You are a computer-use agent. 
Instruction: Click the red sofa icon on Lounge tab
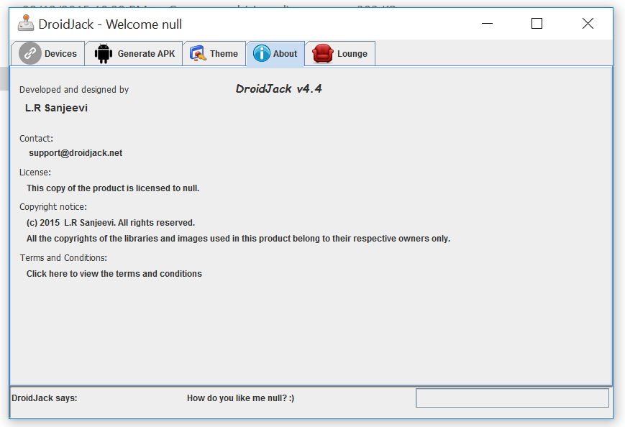[x=323, y=53]
